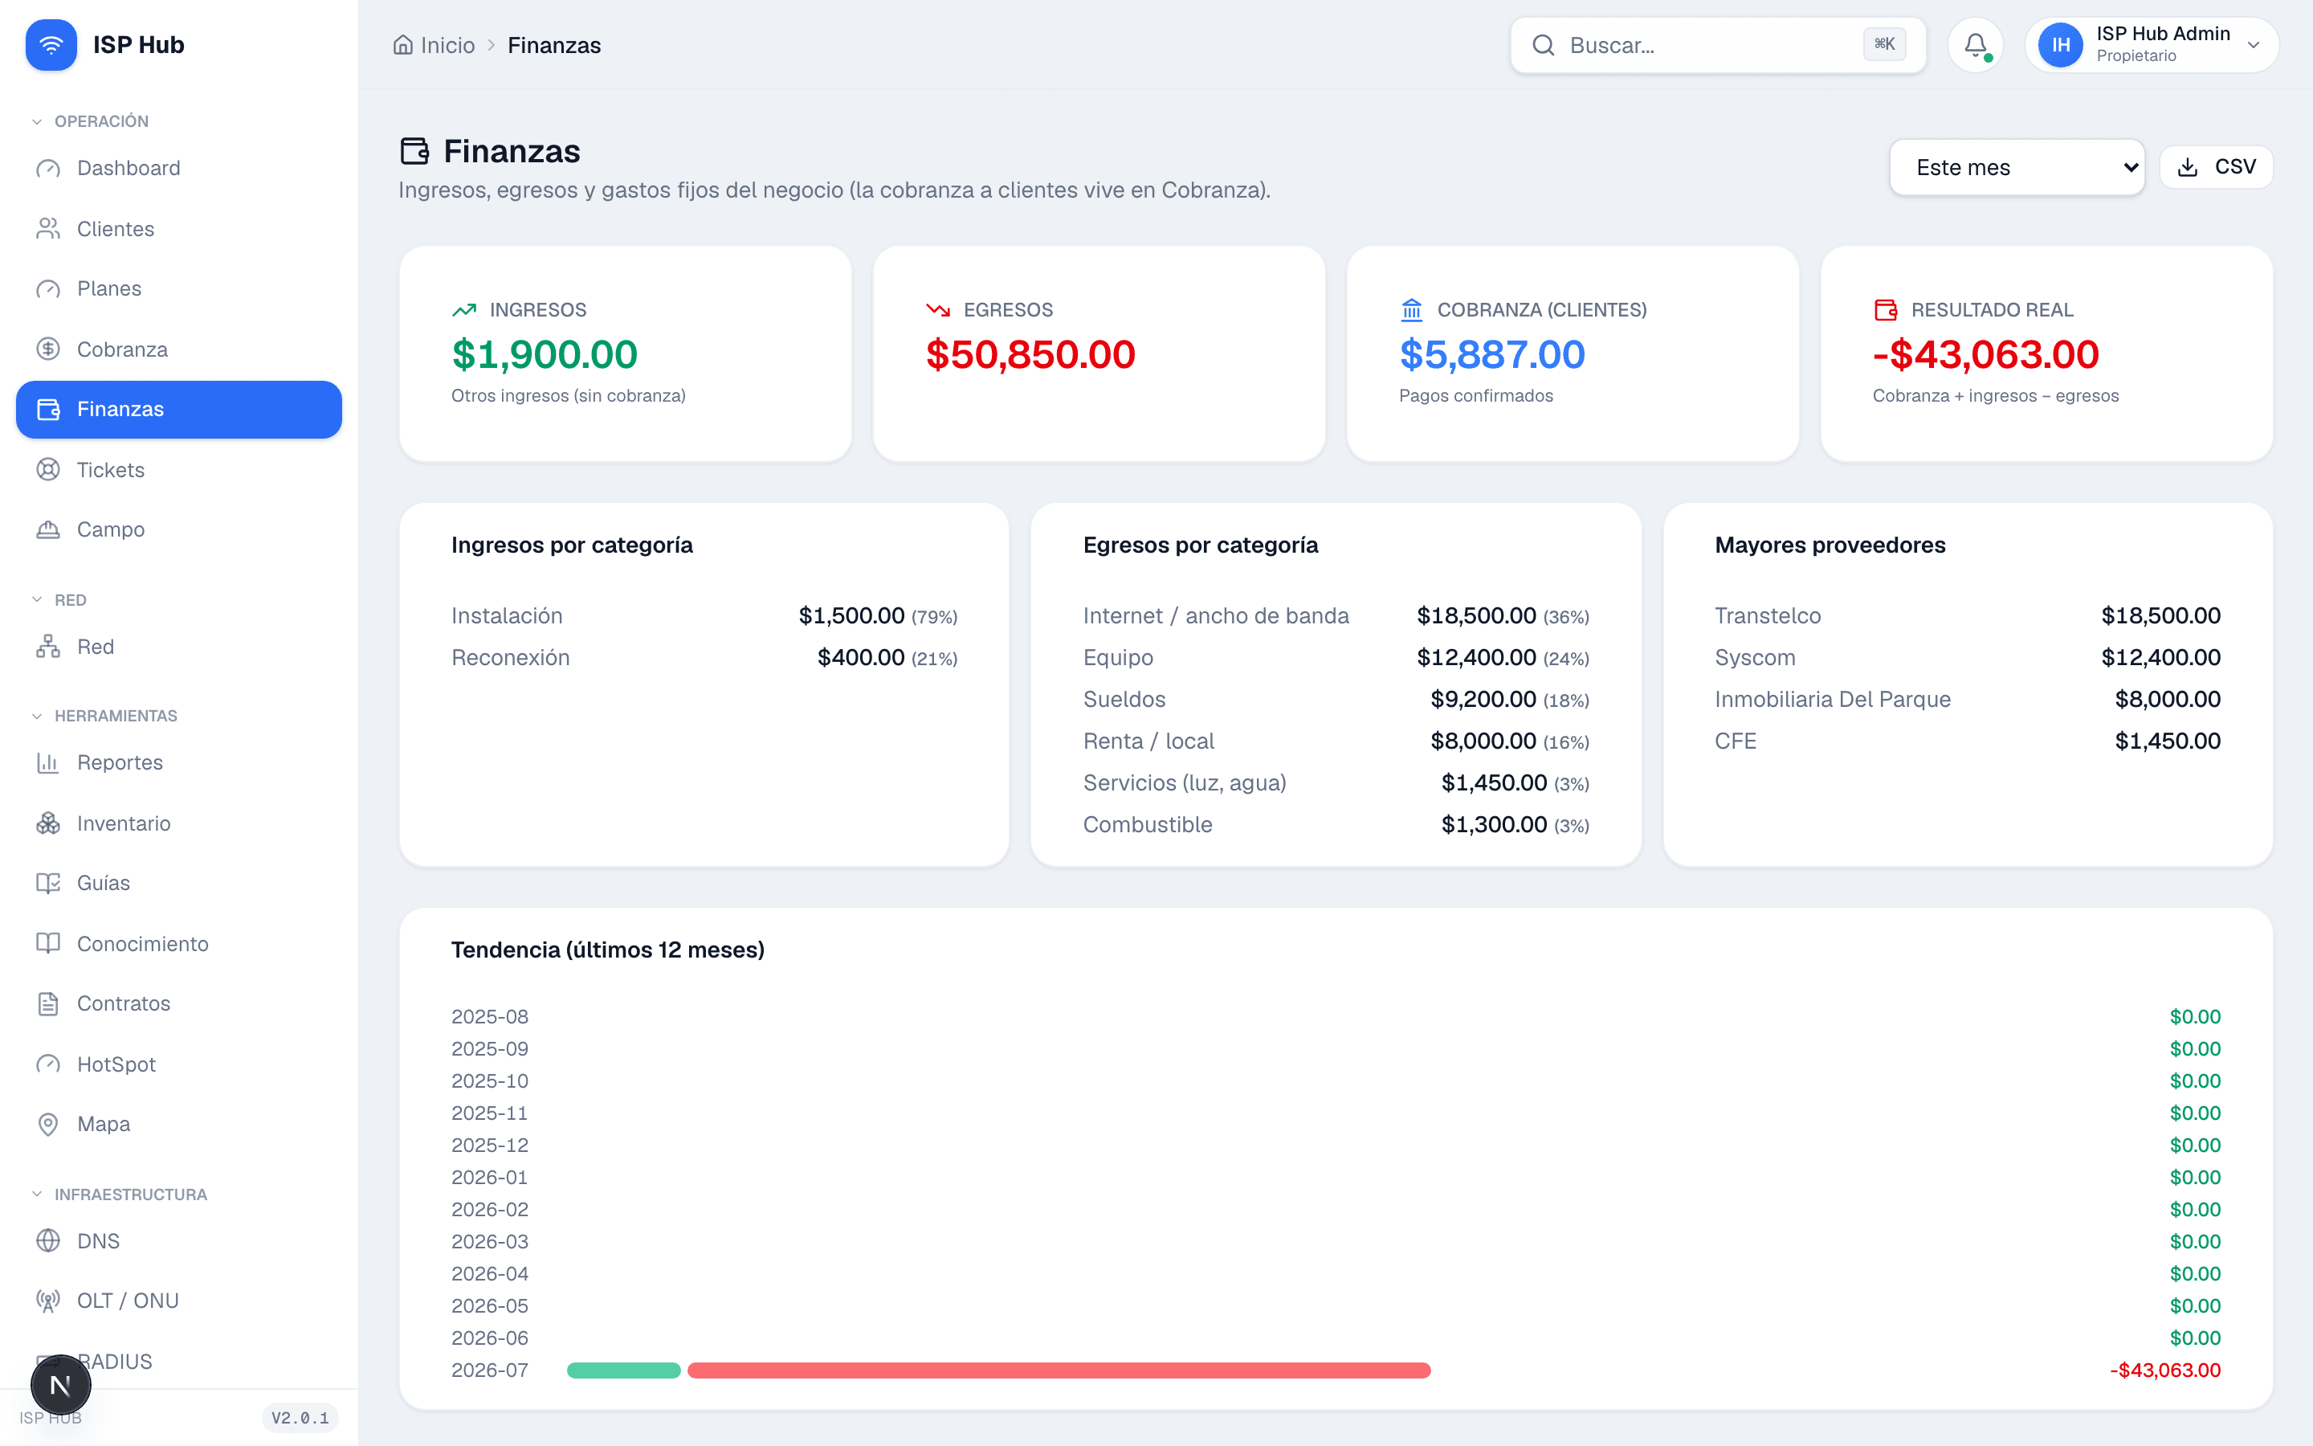Go to Dashboard in sidebar

179,169
